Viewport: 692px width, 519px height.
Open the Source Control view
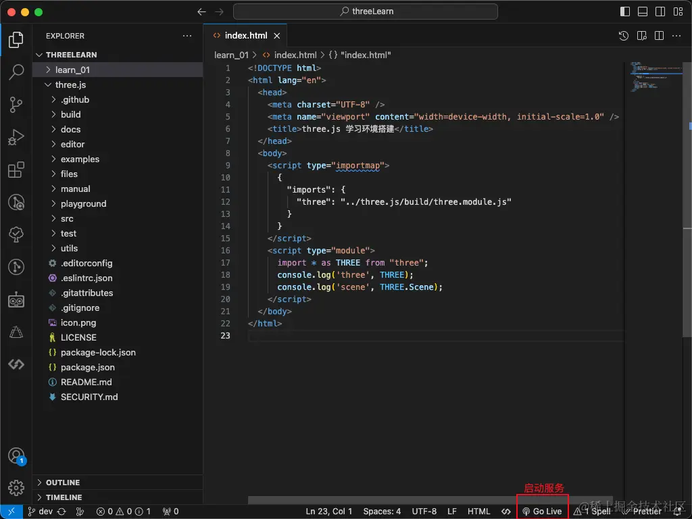(16, 105)
